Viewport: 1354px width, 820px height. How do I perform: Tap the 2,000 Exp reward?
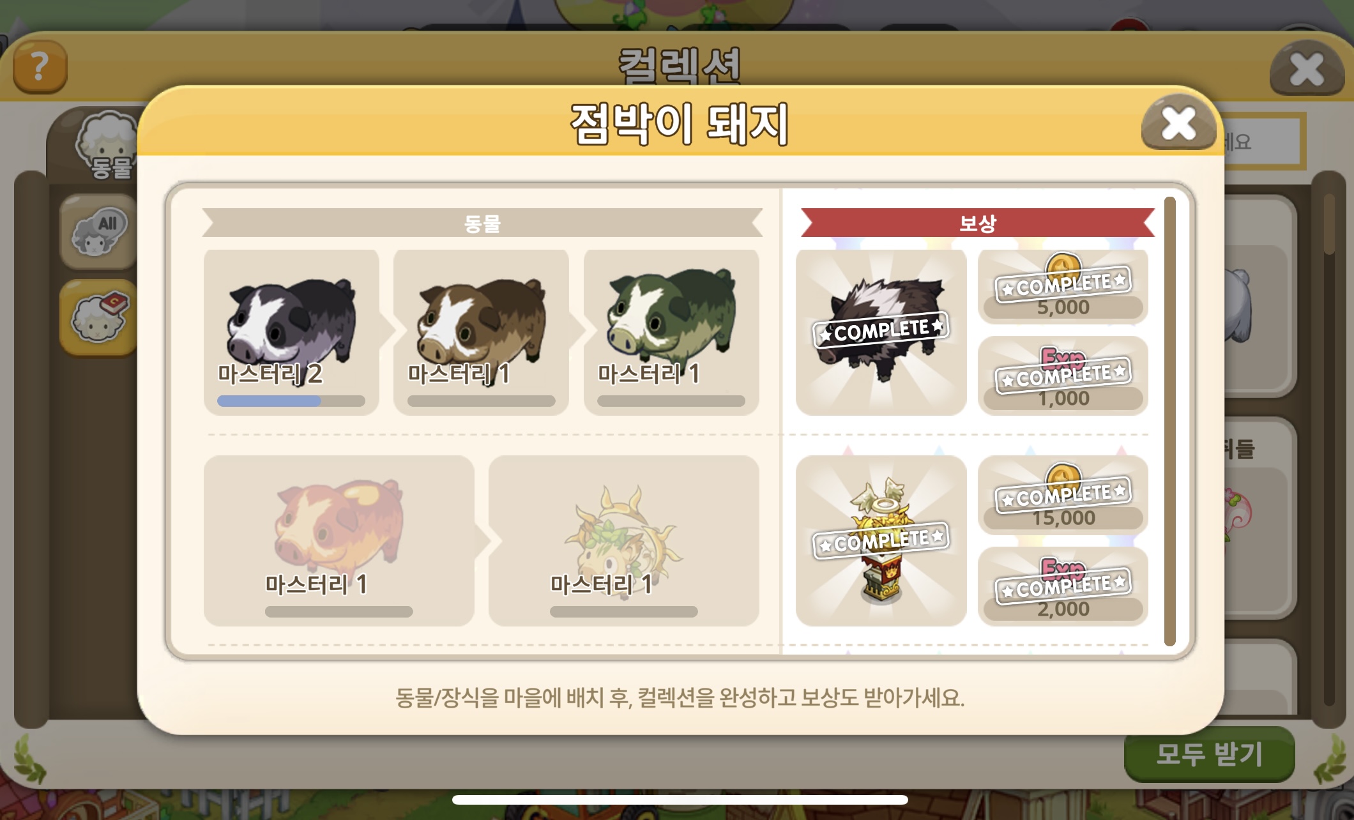(x=1063, y=586)
